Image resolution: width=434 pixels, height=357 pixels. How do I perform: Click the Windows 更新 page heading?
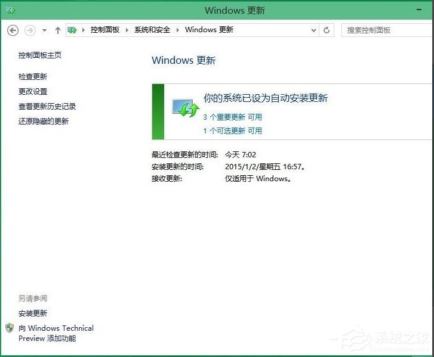(x=183, y=60)
